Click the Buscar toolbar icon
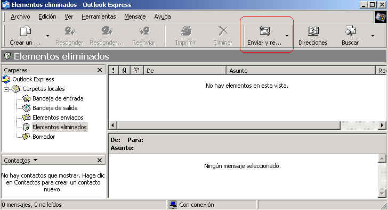This screenshot has height=210, width=388. coord(350,31)
